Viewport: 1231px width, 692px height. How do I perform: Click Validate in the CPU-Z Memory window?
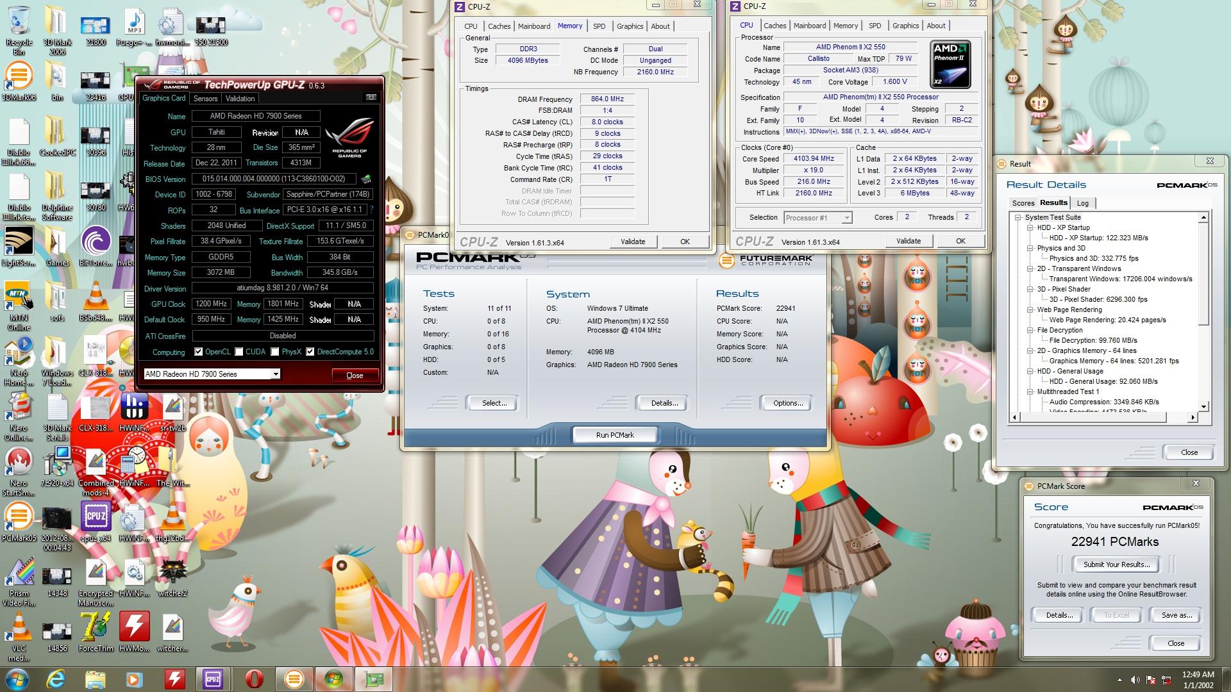(x=633, y=241)
